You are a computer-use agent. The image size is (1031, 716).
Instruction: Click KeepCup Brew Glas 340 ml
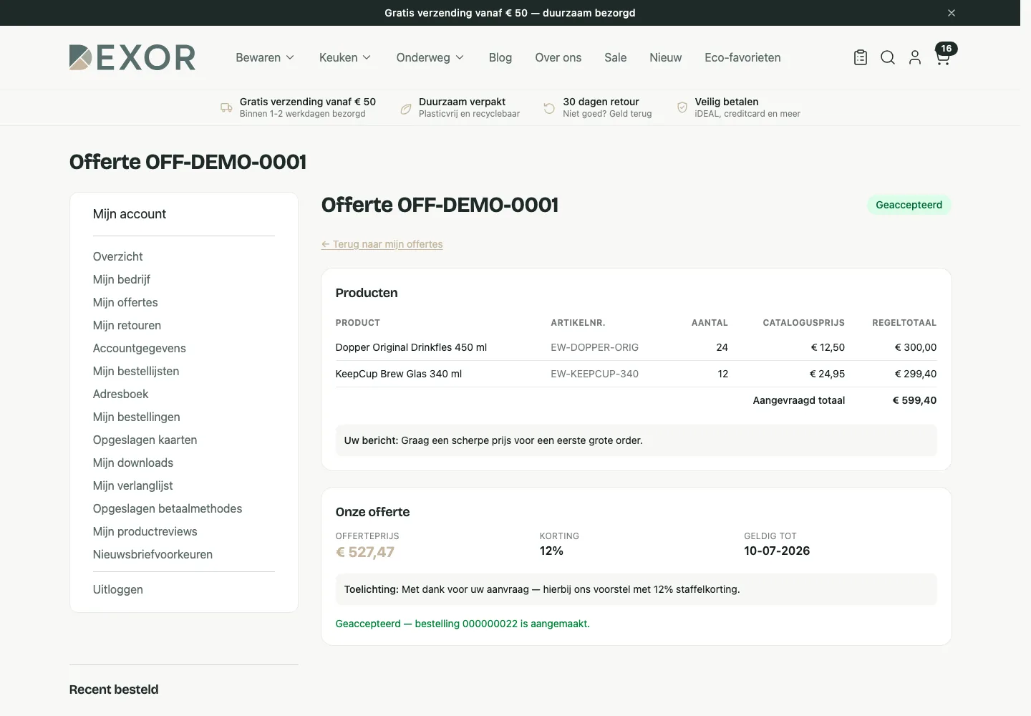pos(399,374)
